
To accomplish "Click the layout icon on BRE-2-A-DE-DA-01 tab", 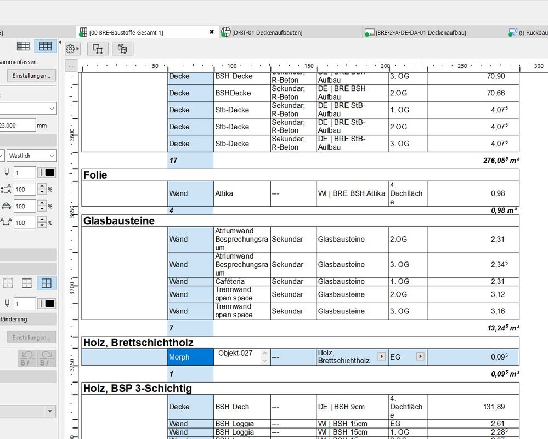I will click(369, 33).
